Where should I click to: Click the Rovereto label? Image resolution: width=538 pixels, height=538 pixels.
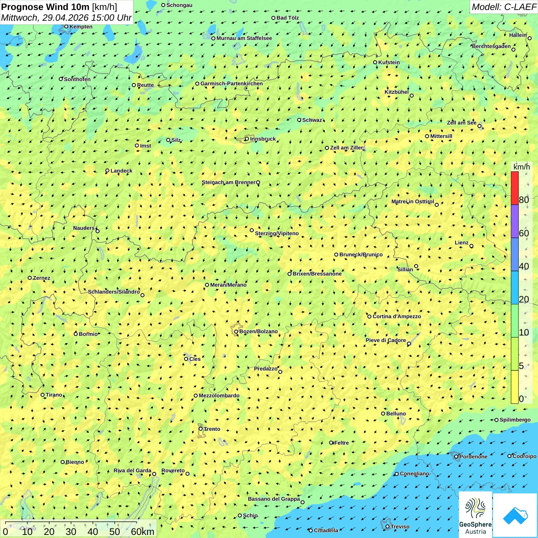click(x=173, y=470)
